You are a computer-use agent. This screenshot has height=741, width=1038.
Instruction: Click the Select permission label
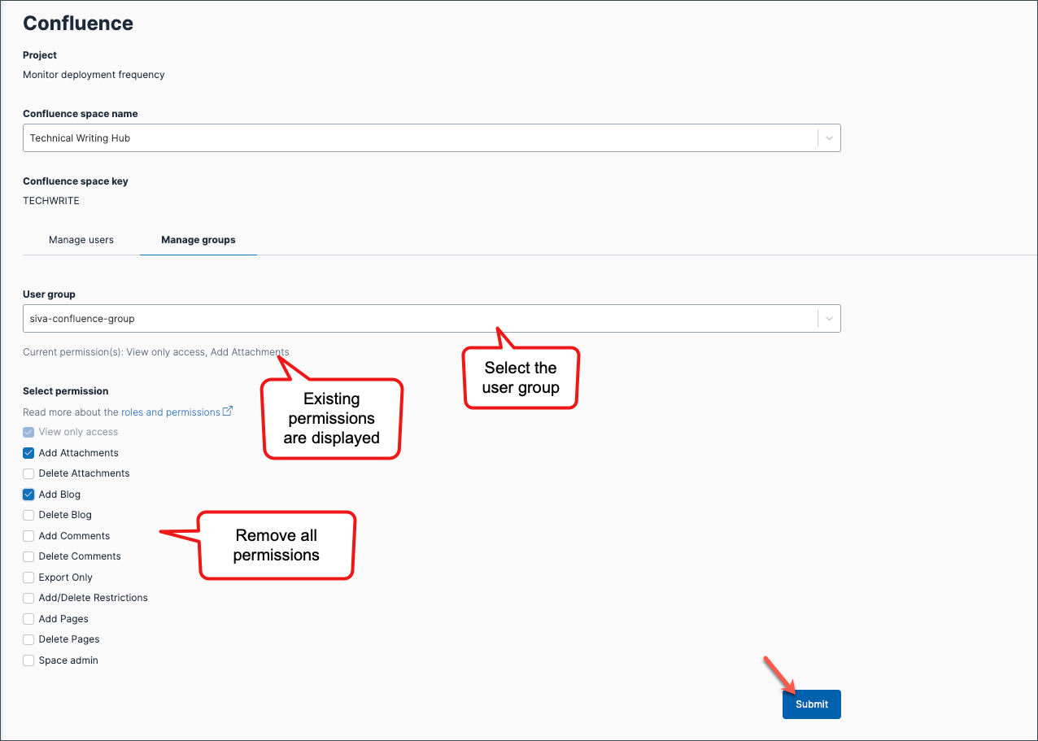(66, 391)
